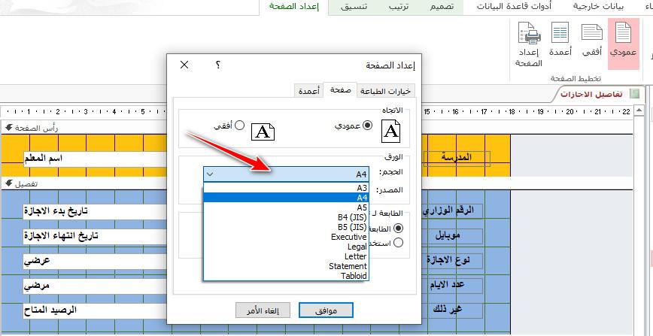
Task: Select the الرصيد المتاح field box
Action: 96,310
